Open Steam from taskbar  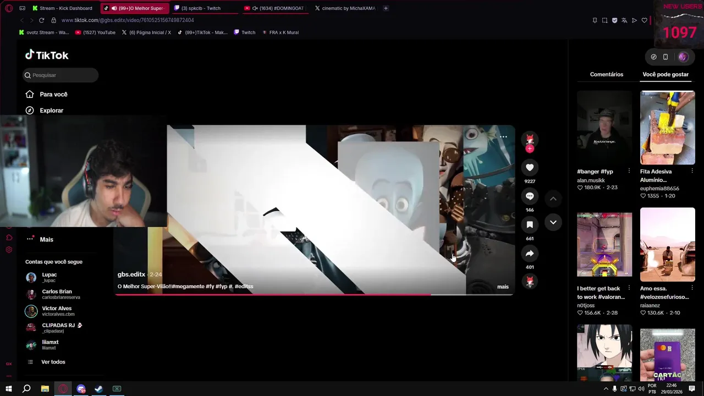coord(98,389)
